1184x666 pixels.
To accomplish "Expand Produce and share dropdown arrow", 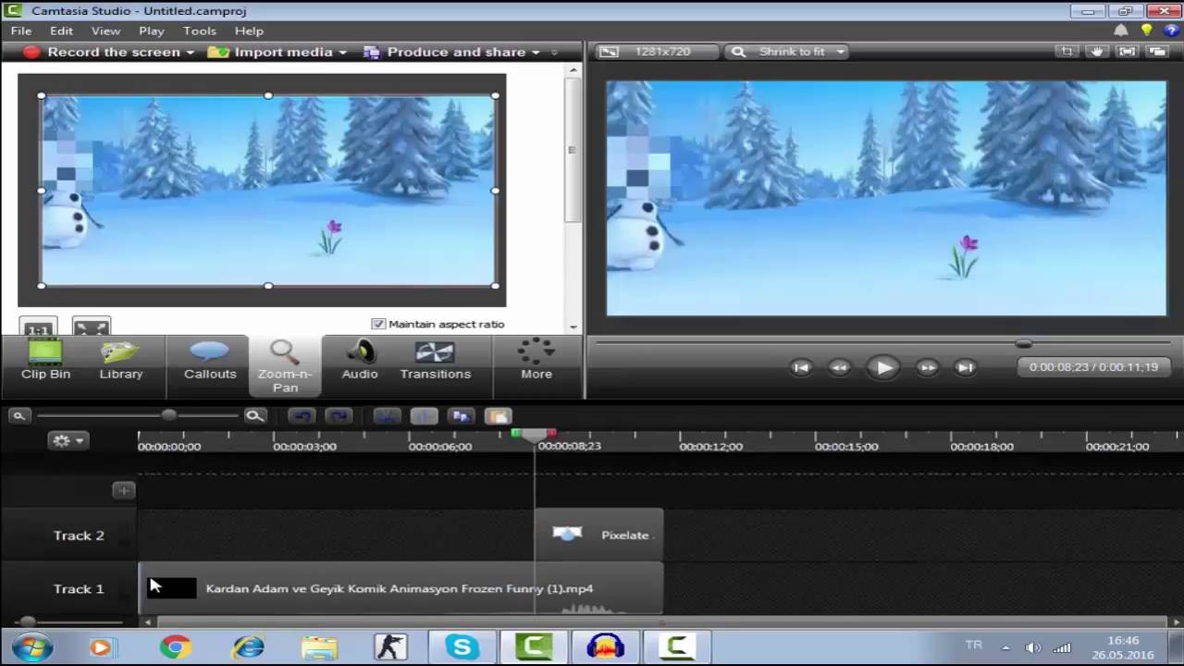I will point(536,53).
